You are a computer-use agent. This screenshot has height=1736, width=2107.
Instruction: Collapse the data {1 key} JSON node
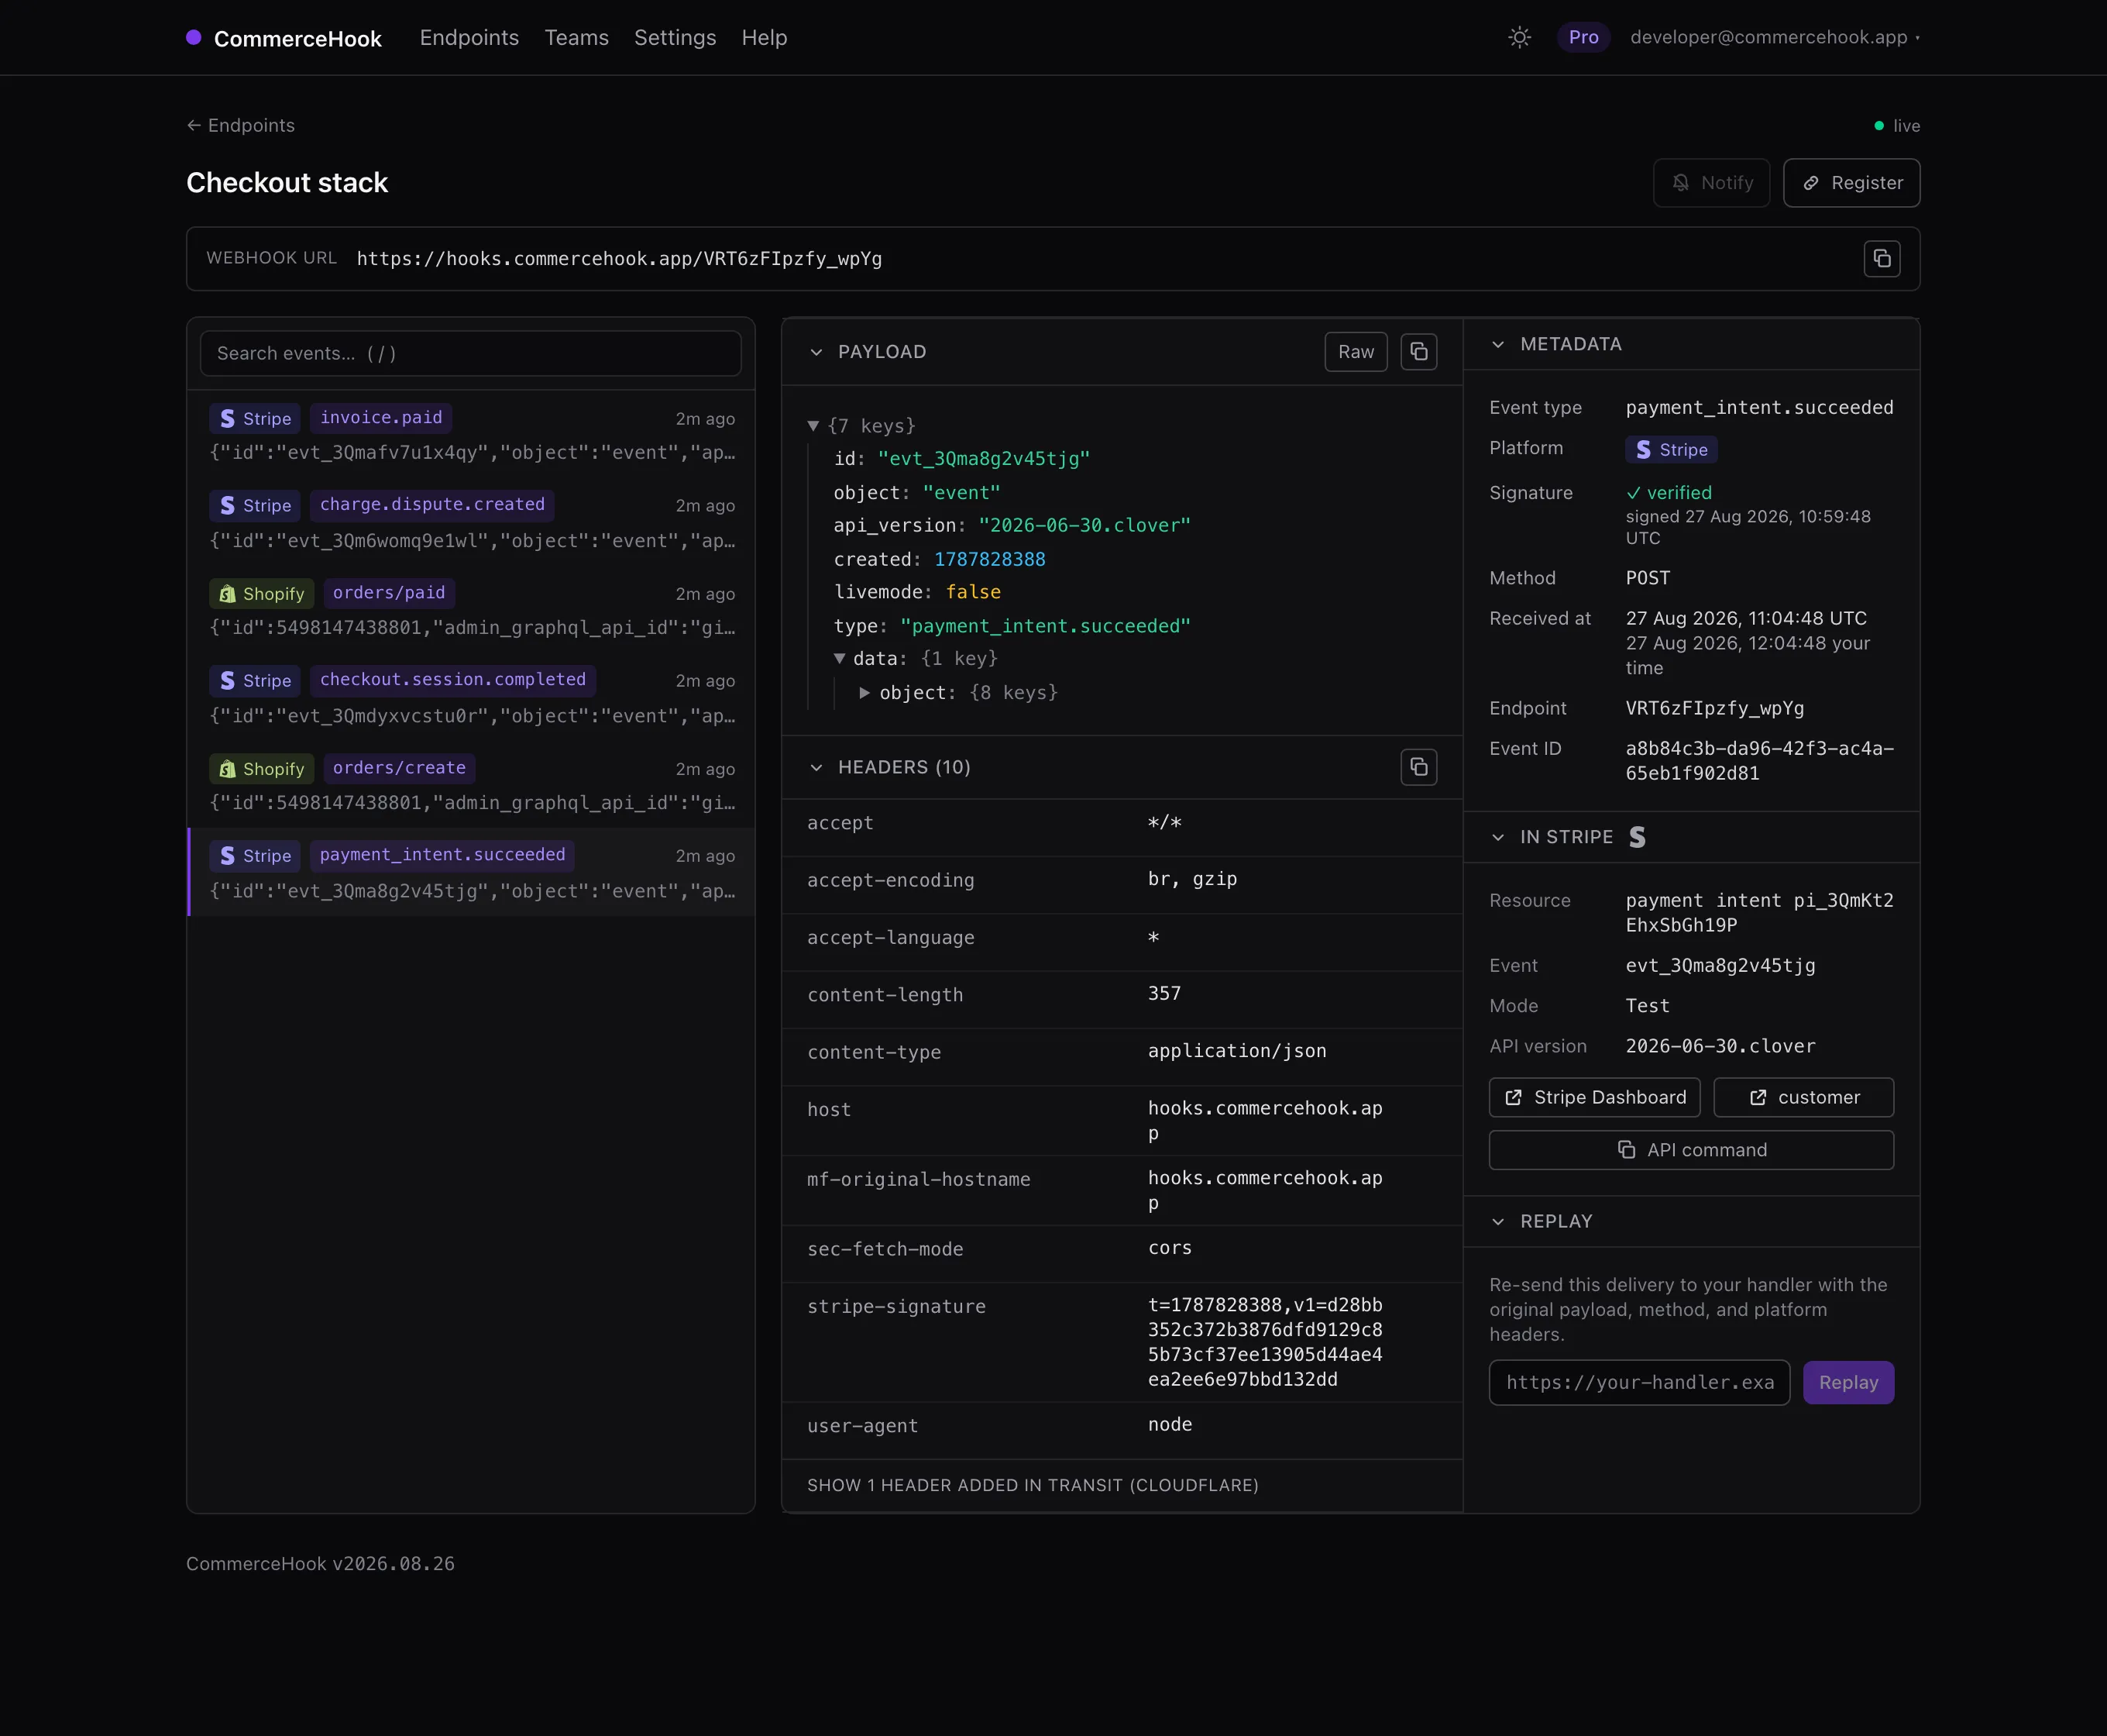pyautogui.click(x=840, y=658)
